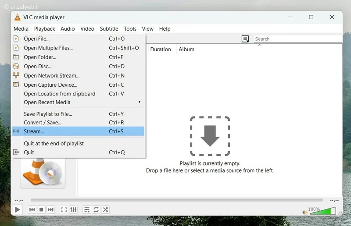Viewport: 351px width, 226px height.
Task: Select the highlighted Stream... entry
Action: pos(78,131)
